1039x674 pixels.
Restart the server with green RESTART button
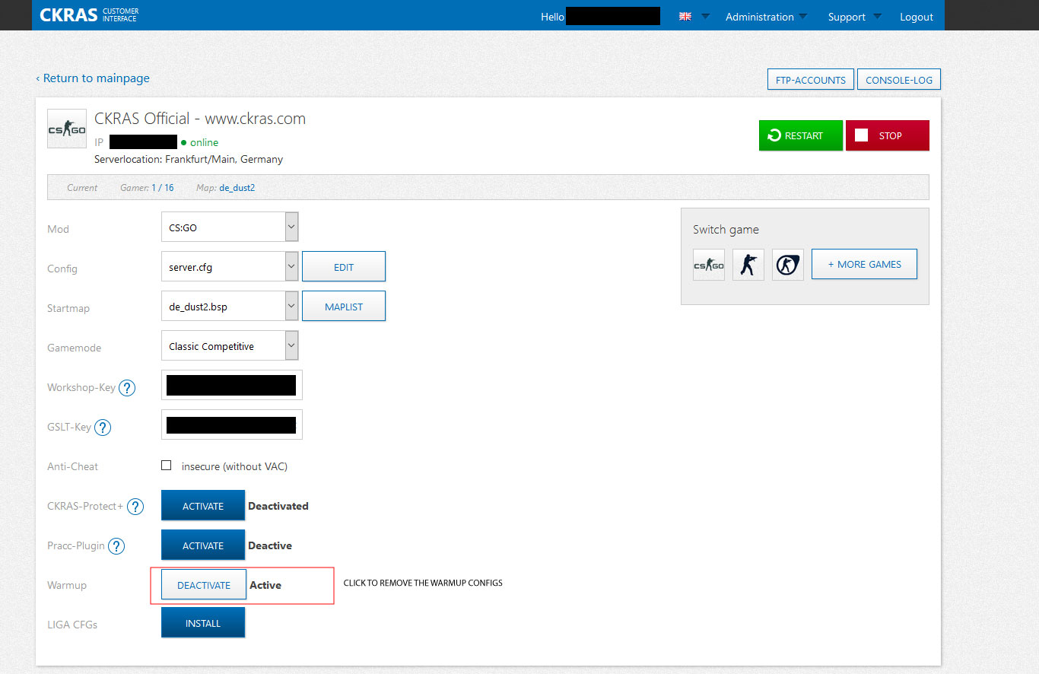pyautogui.click(x=801, y=135)
